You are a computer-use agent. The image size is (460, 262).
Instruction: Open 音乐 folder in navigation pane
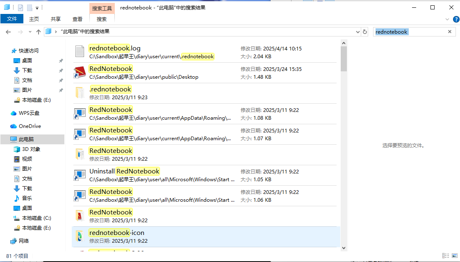tap(27, 198)
